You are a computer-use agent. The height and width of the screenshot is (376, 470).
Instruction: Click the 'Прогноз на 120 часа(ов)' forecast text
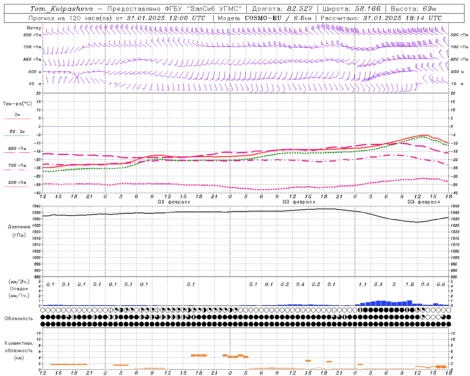pos(71,18)
